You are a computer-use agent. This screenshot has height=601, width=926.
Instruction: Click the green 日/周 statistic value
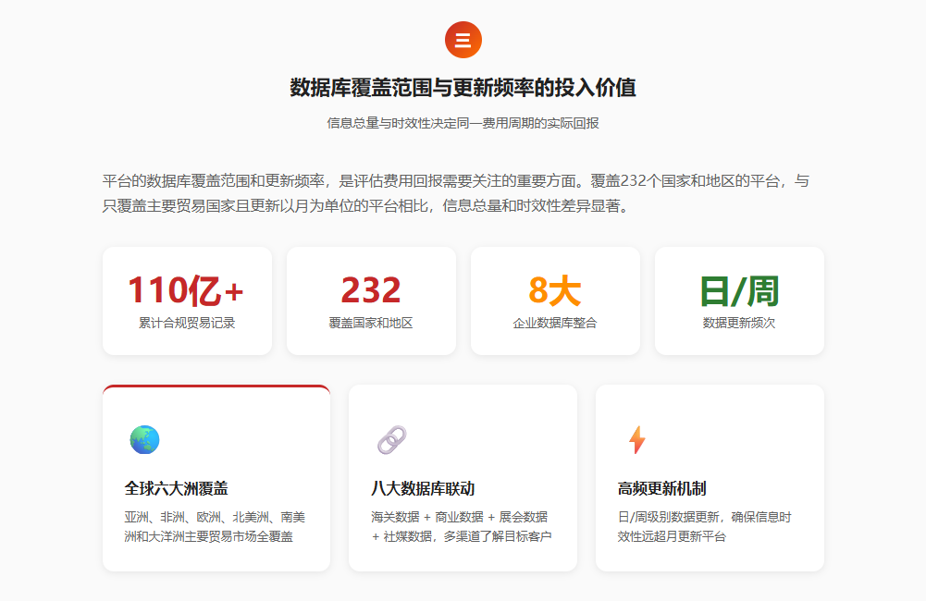coord(739,290)
